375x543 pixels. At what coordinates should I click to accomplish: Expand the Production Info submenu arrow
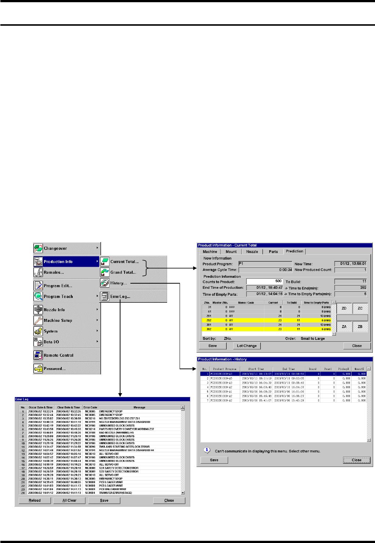97,261
